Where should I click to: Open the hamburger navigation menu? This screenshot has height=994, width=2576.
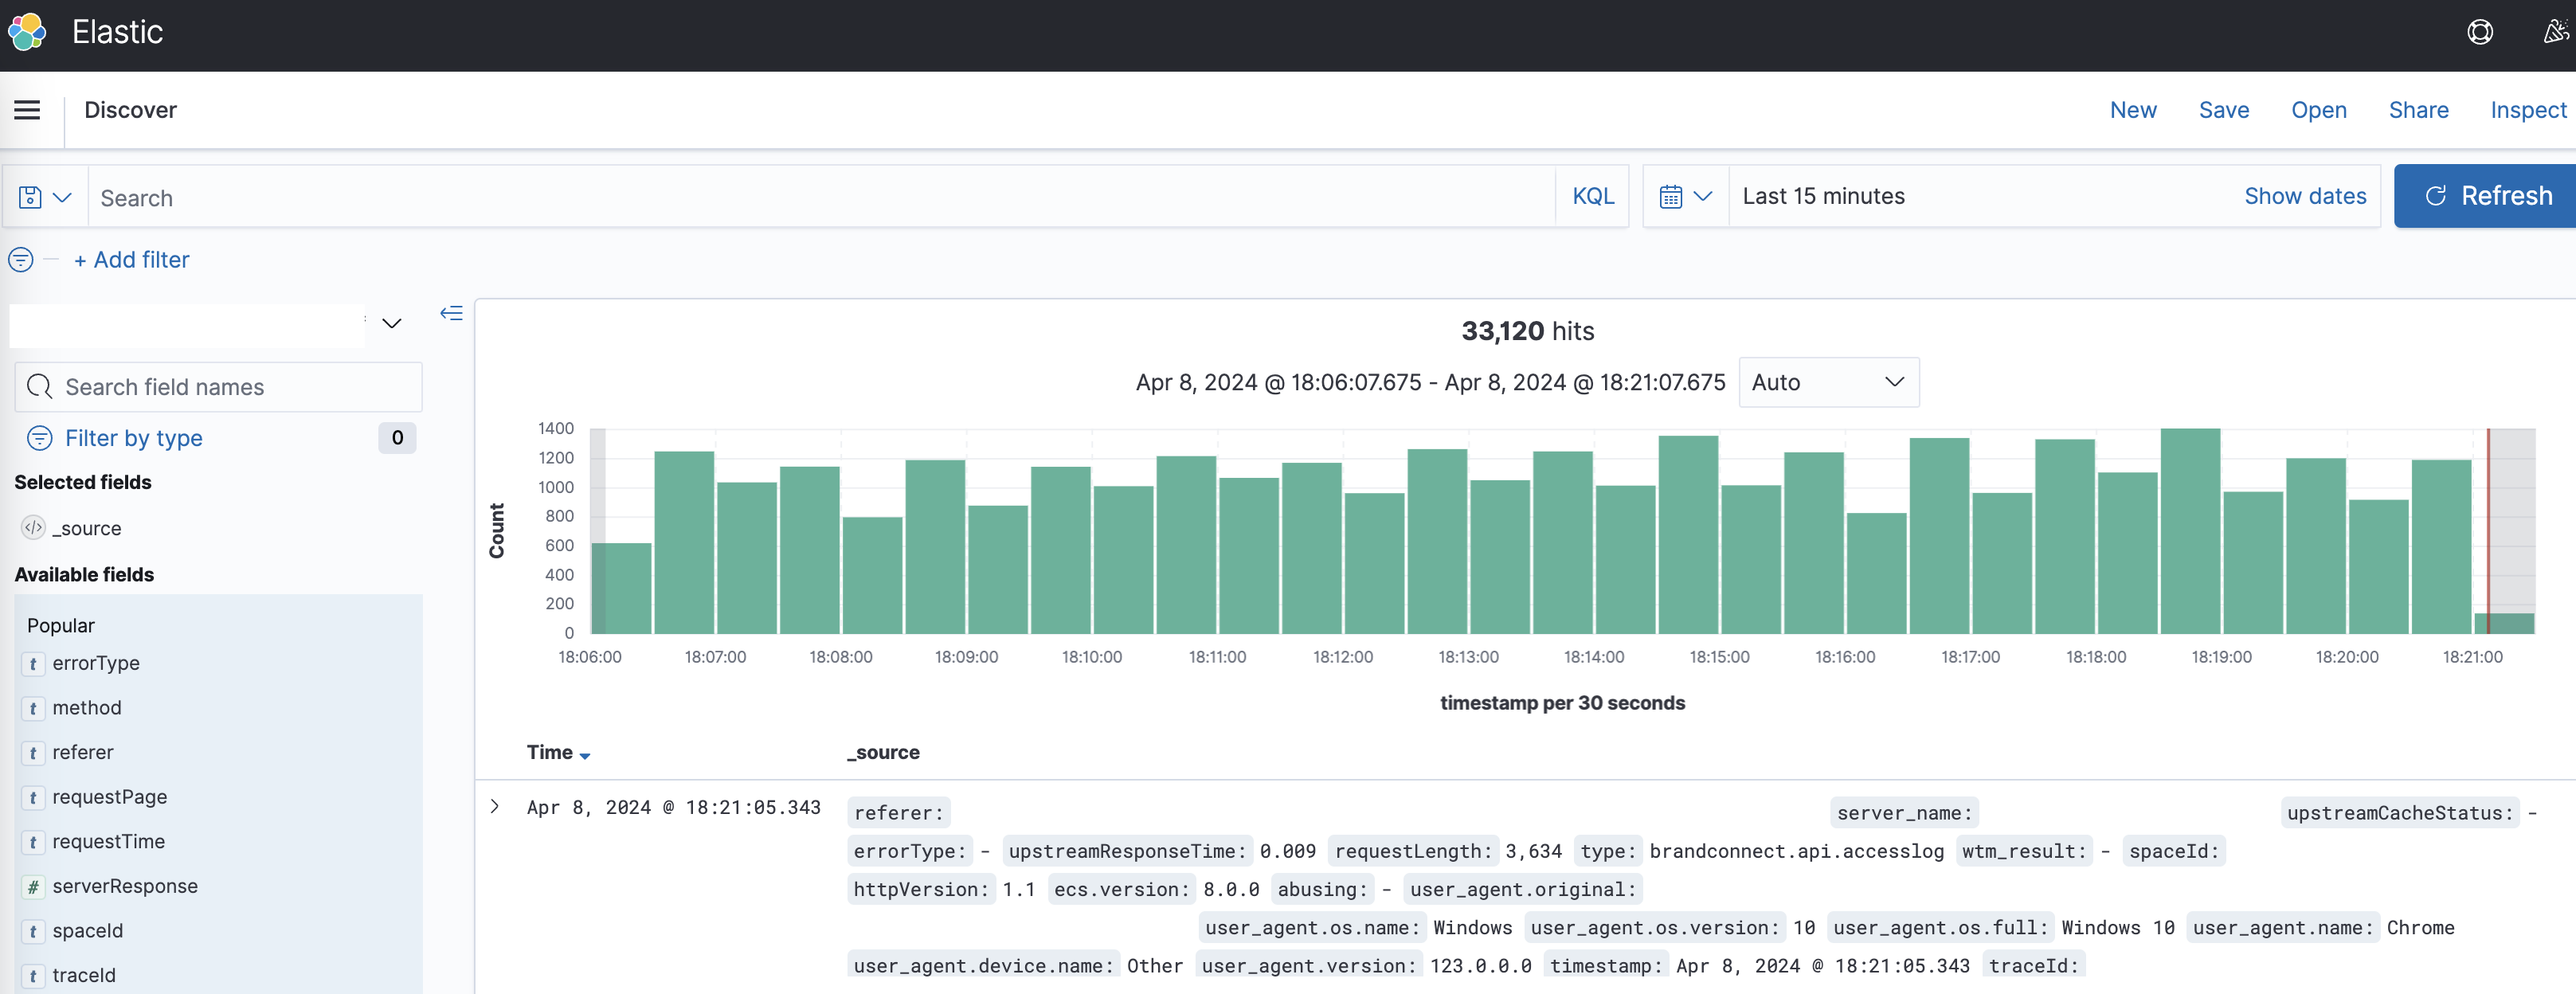[x=27, y=110]
